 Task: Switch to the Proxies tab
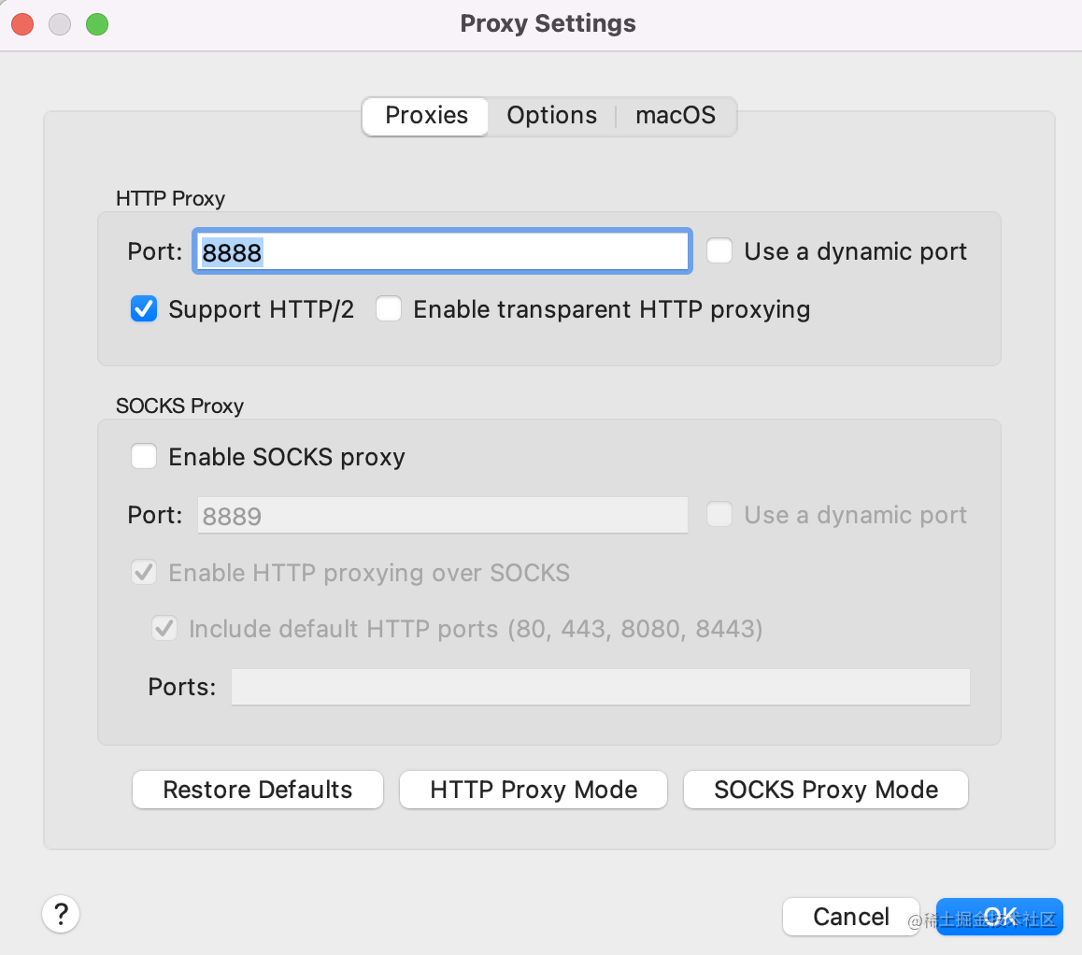click(x=426, y=116)
